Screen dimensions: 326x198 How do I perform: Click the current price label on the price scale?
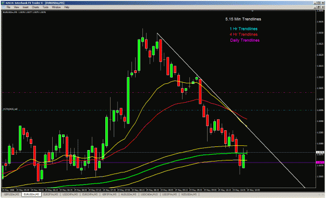320,152
